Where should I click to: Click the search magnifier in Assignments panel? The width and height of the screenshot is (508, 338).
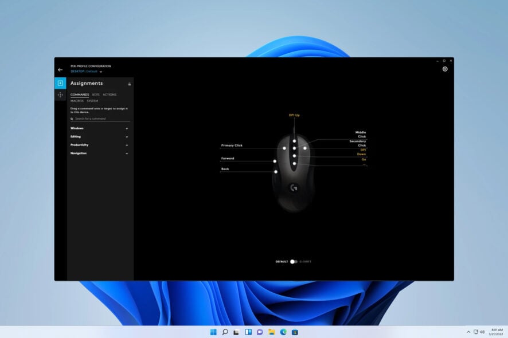[72, 119]
